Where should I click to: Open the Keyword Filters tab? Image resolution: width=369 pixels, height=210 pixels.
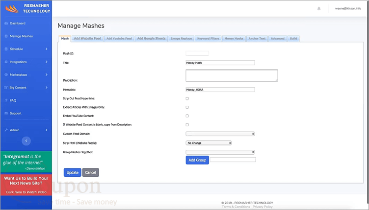pyautogui.click(x=208, y=39)
